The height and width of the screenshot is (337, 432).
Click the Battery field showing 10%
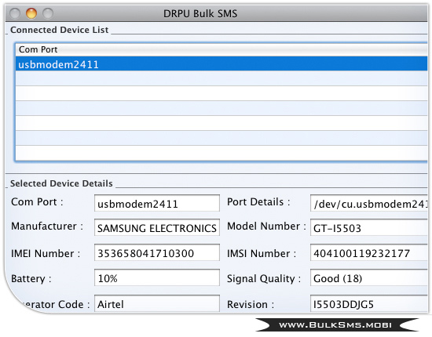(157, 277)
